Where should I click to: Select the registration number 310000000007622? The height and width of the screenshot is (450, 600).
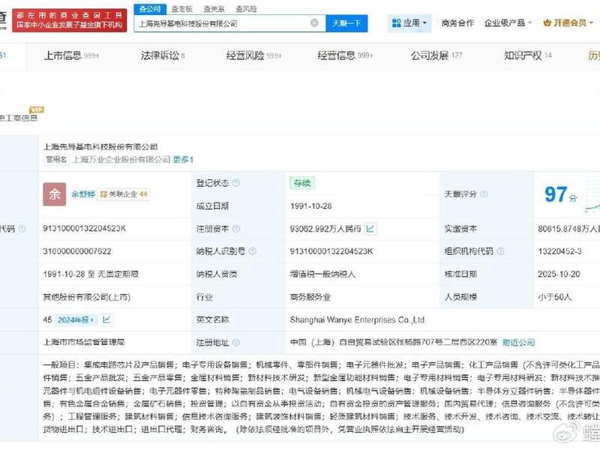[x=77, y=251]
